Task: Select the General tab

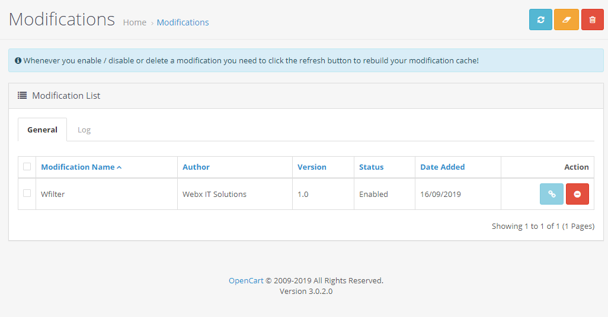Action: point(42,130)
